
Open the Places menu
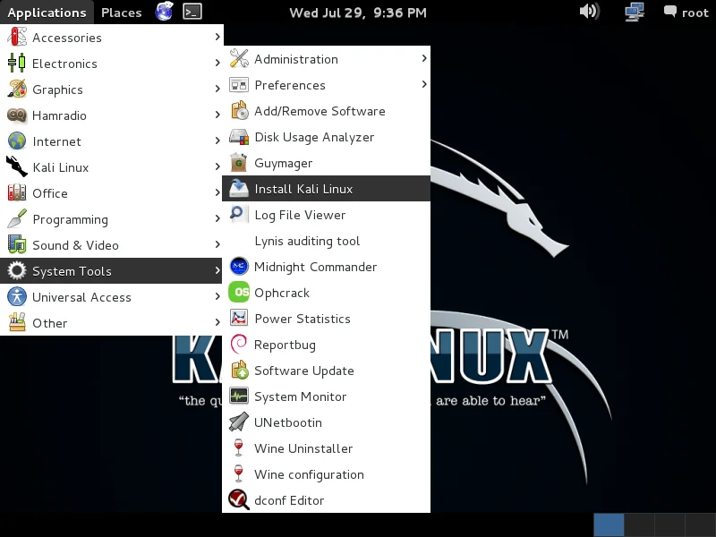(121, 13)
